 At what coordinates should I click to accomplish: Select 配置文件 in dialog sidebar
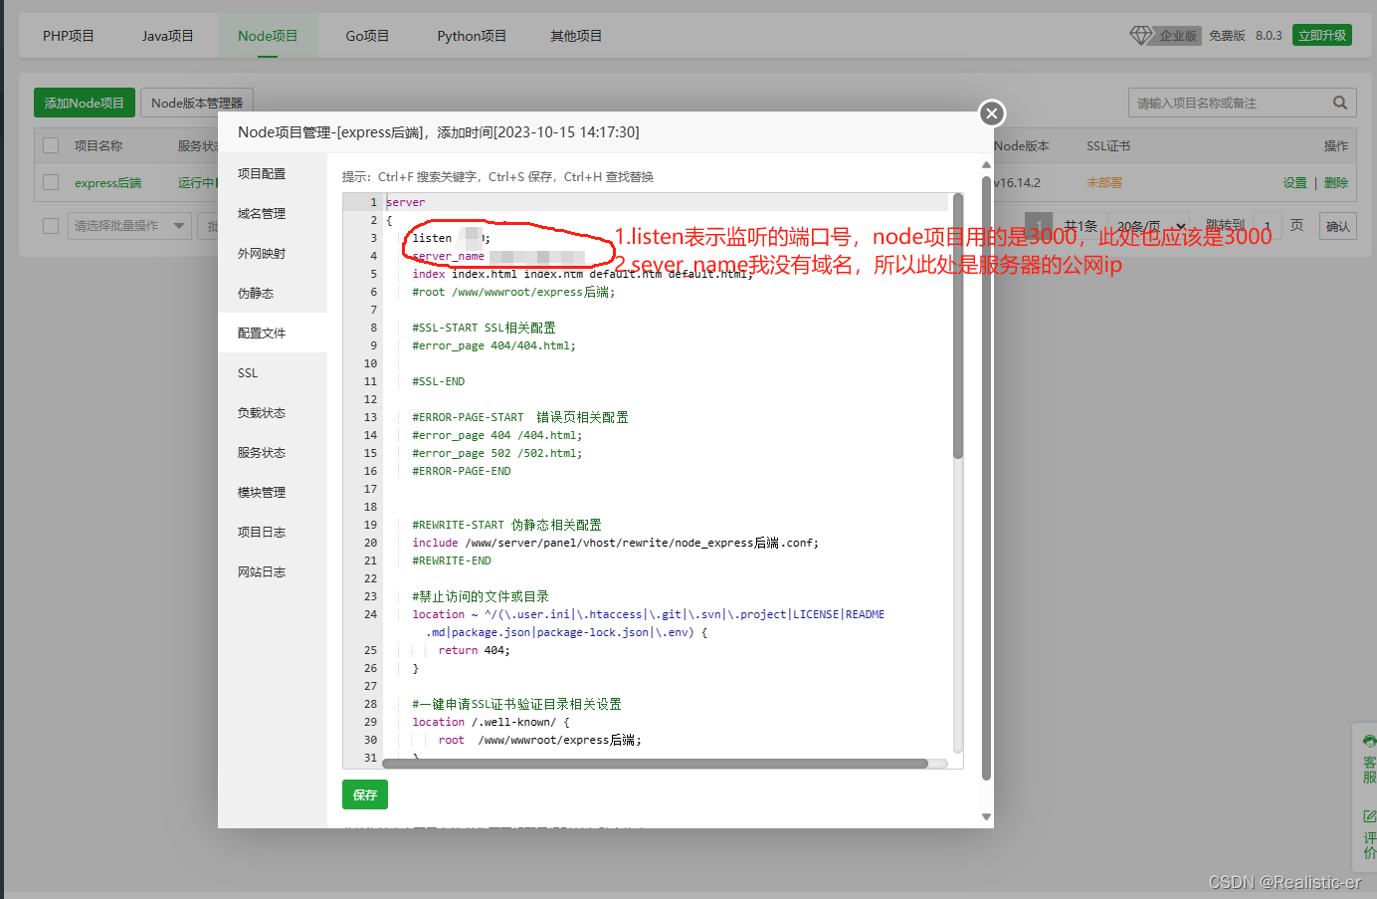pyautogui.click(x=273, y=333)
